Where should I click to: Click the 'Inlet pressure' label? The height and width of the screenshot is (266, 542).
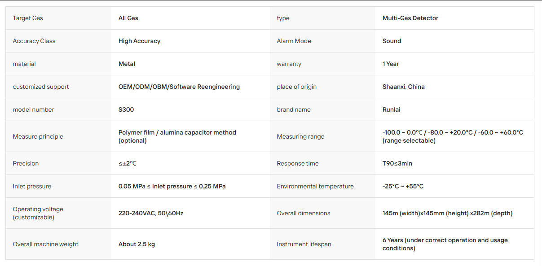(32, 187)
